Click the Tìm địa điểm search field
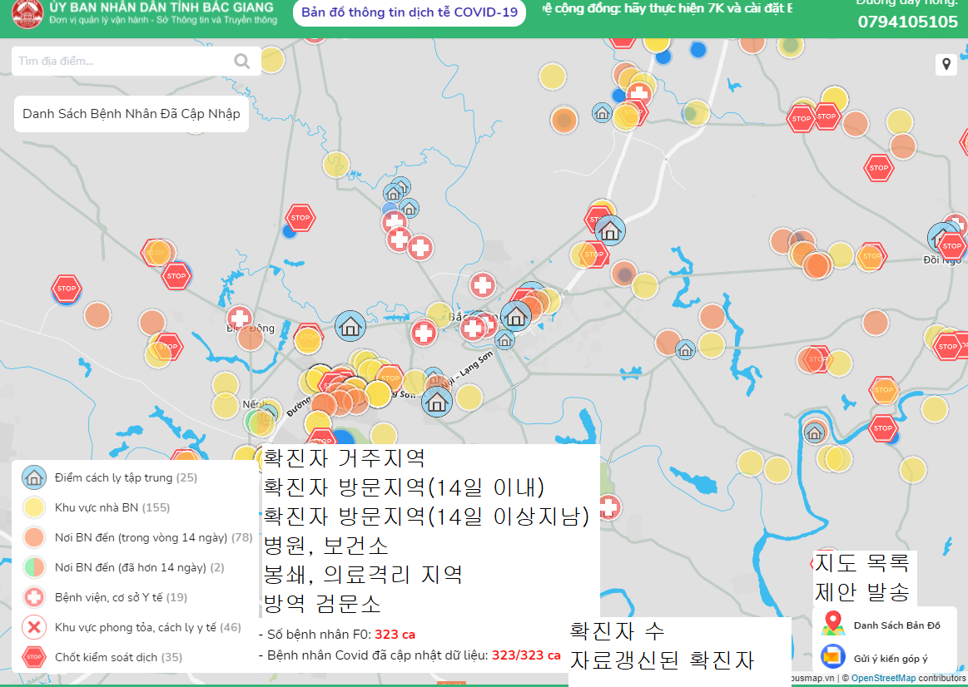The width and height of the screenshot is (968, 687). coord(117,61)
